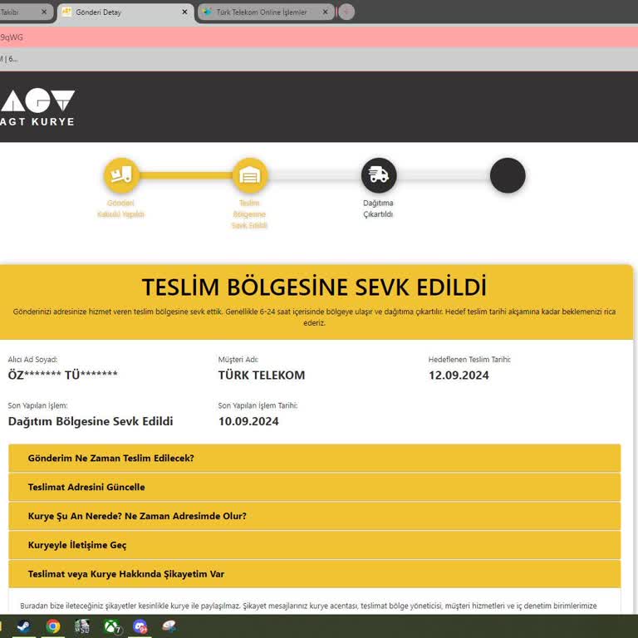The width and height of the screenshot is (638, 638).
Task: Click the target delivery date 12.09.2024
Action: coord(459,375)
